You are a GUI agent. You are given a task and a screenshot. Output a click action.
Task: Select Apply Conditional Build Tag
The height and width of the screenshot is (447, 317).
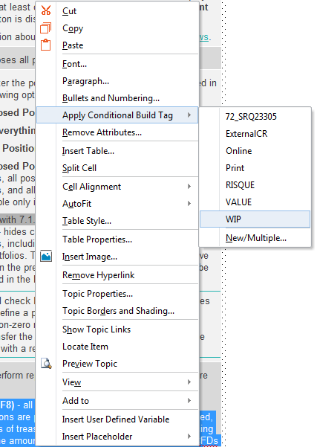click(x=117, y=115)
